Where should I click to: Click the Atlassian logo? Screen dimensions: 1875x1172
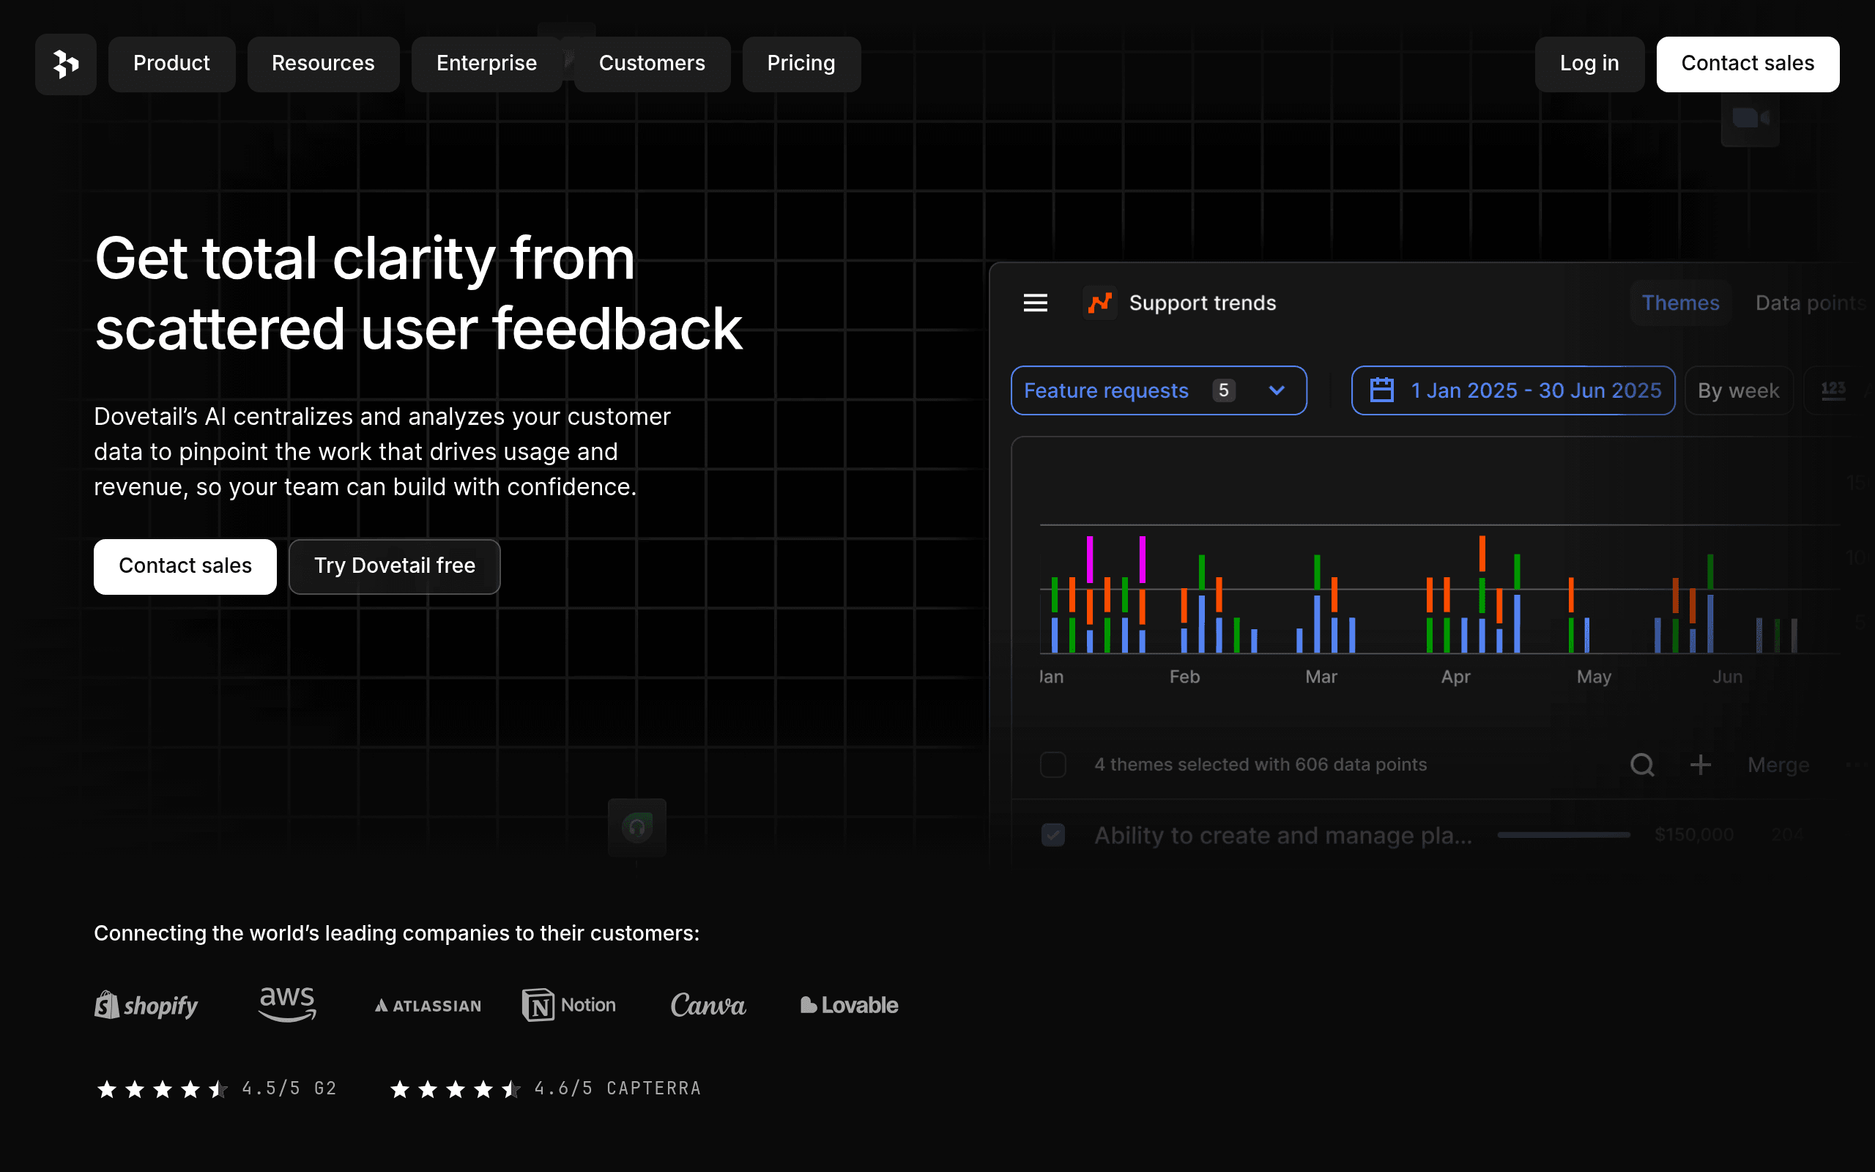[428, 1006]
